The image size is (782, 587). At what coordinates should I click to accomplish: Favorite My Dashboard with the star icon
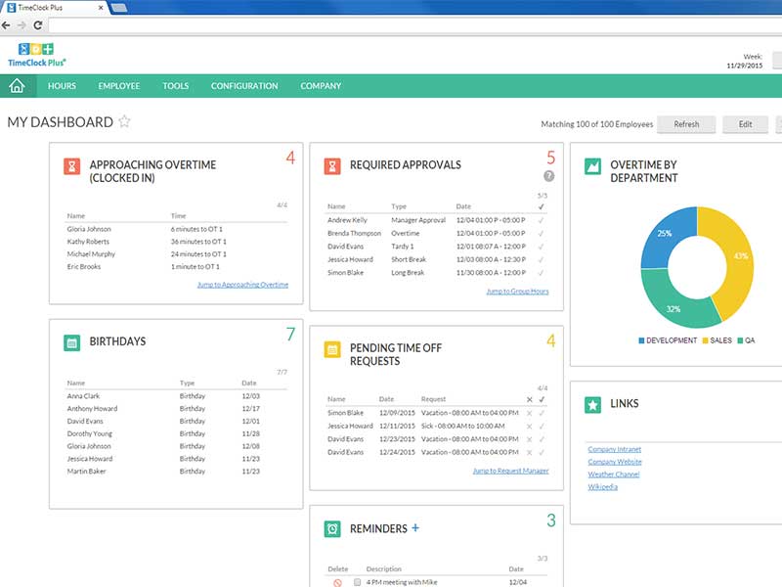(x=124, y=122)
